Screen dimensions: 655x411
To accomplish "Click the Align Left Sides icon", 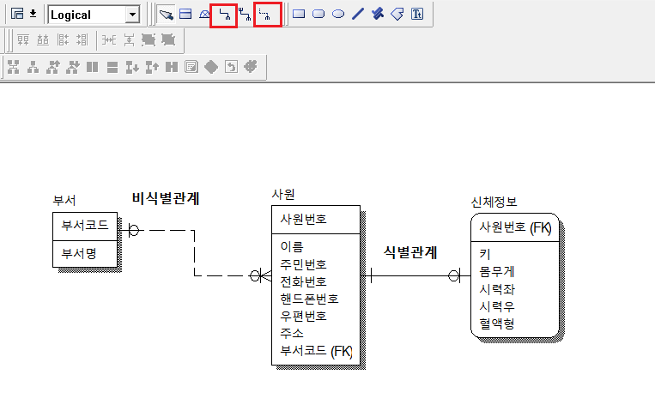I will click(63, 40).
